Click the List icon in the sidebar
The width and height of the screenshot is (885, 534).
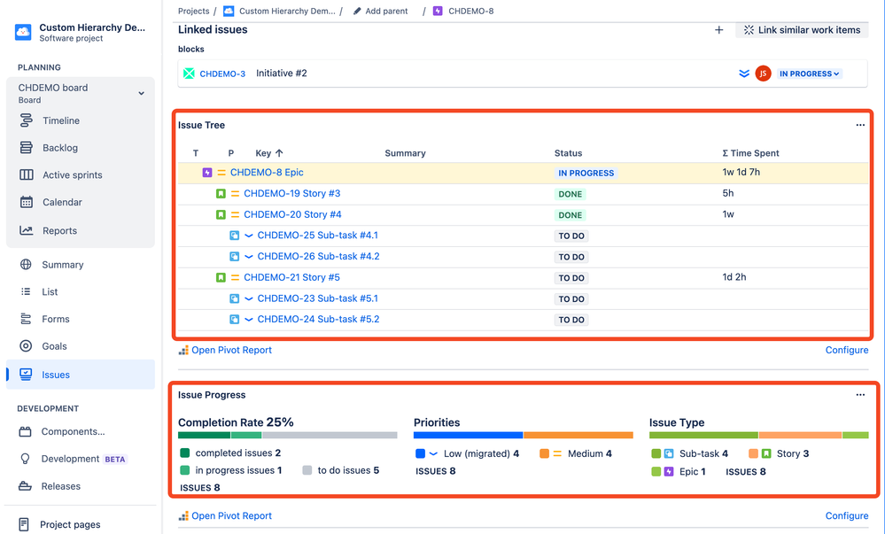(26, 291)
